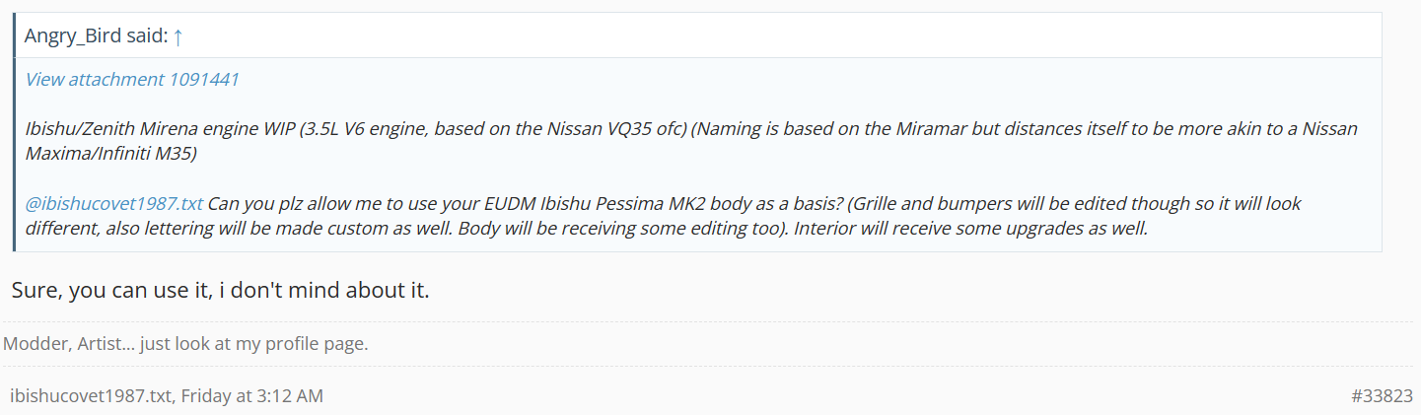Open View attachment 1091441 link

point(132,80)
